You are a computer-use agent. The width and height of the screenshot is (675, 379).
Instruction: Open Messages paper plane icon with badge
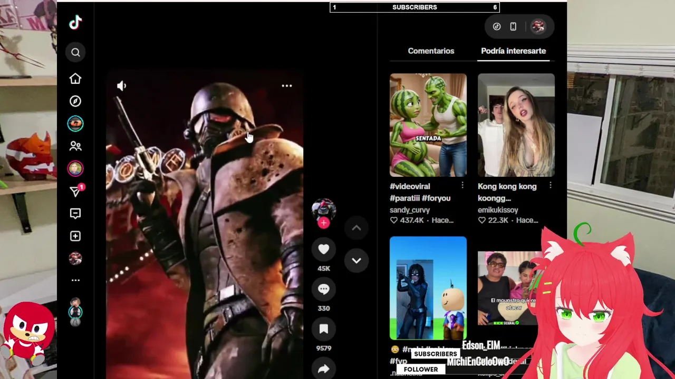tap(76, 191)
